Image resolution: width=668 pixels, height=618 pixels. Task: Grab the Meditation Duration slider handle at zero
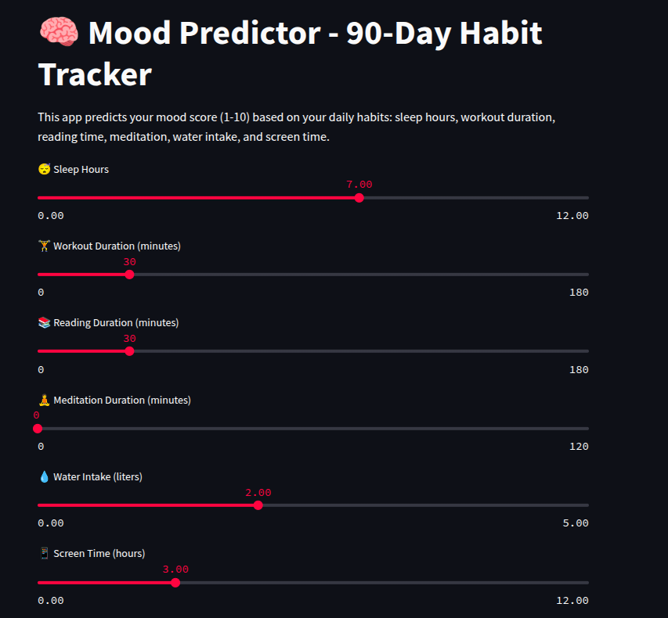[38, 429]
